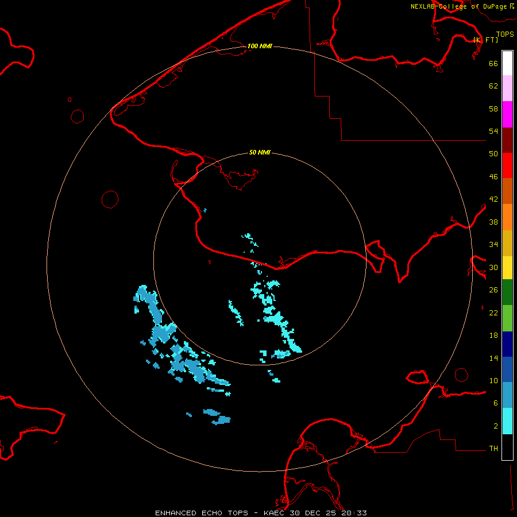Click the dark green legend swatch
The width and height of the screenshot is (517, 517).
pos(507,292)
